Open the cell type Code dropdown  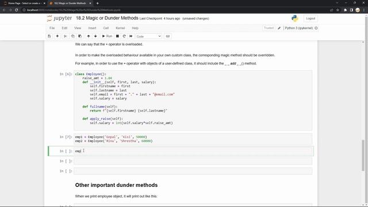click(x=148, y=36)
